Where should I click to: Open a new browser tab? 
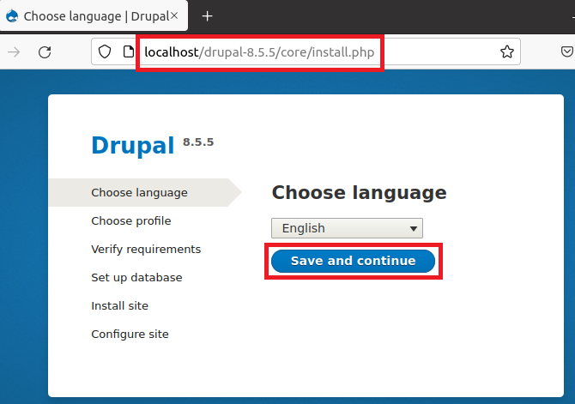[x=207, y=15]
